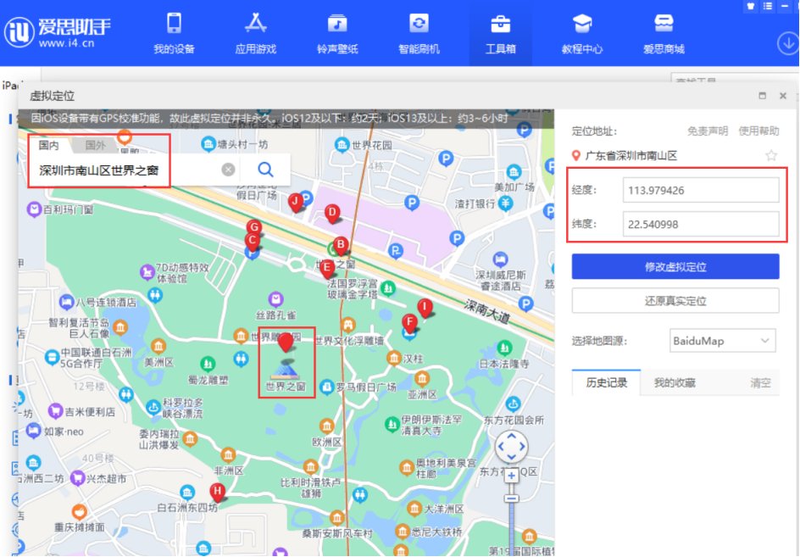The height and width of the screenshot is (557, 800).
Task: Expand the BaiduMap map source dropdown
Action: point(722,341)
